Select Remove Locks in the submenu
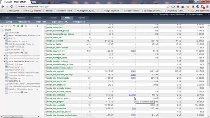The height and width of the screenshot is (118, 210). pyautogui.click(x=24, y=22)
